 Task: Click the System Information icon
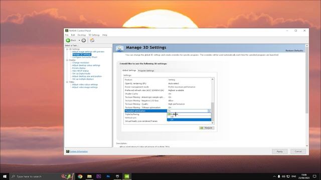[x=68, y=151]
